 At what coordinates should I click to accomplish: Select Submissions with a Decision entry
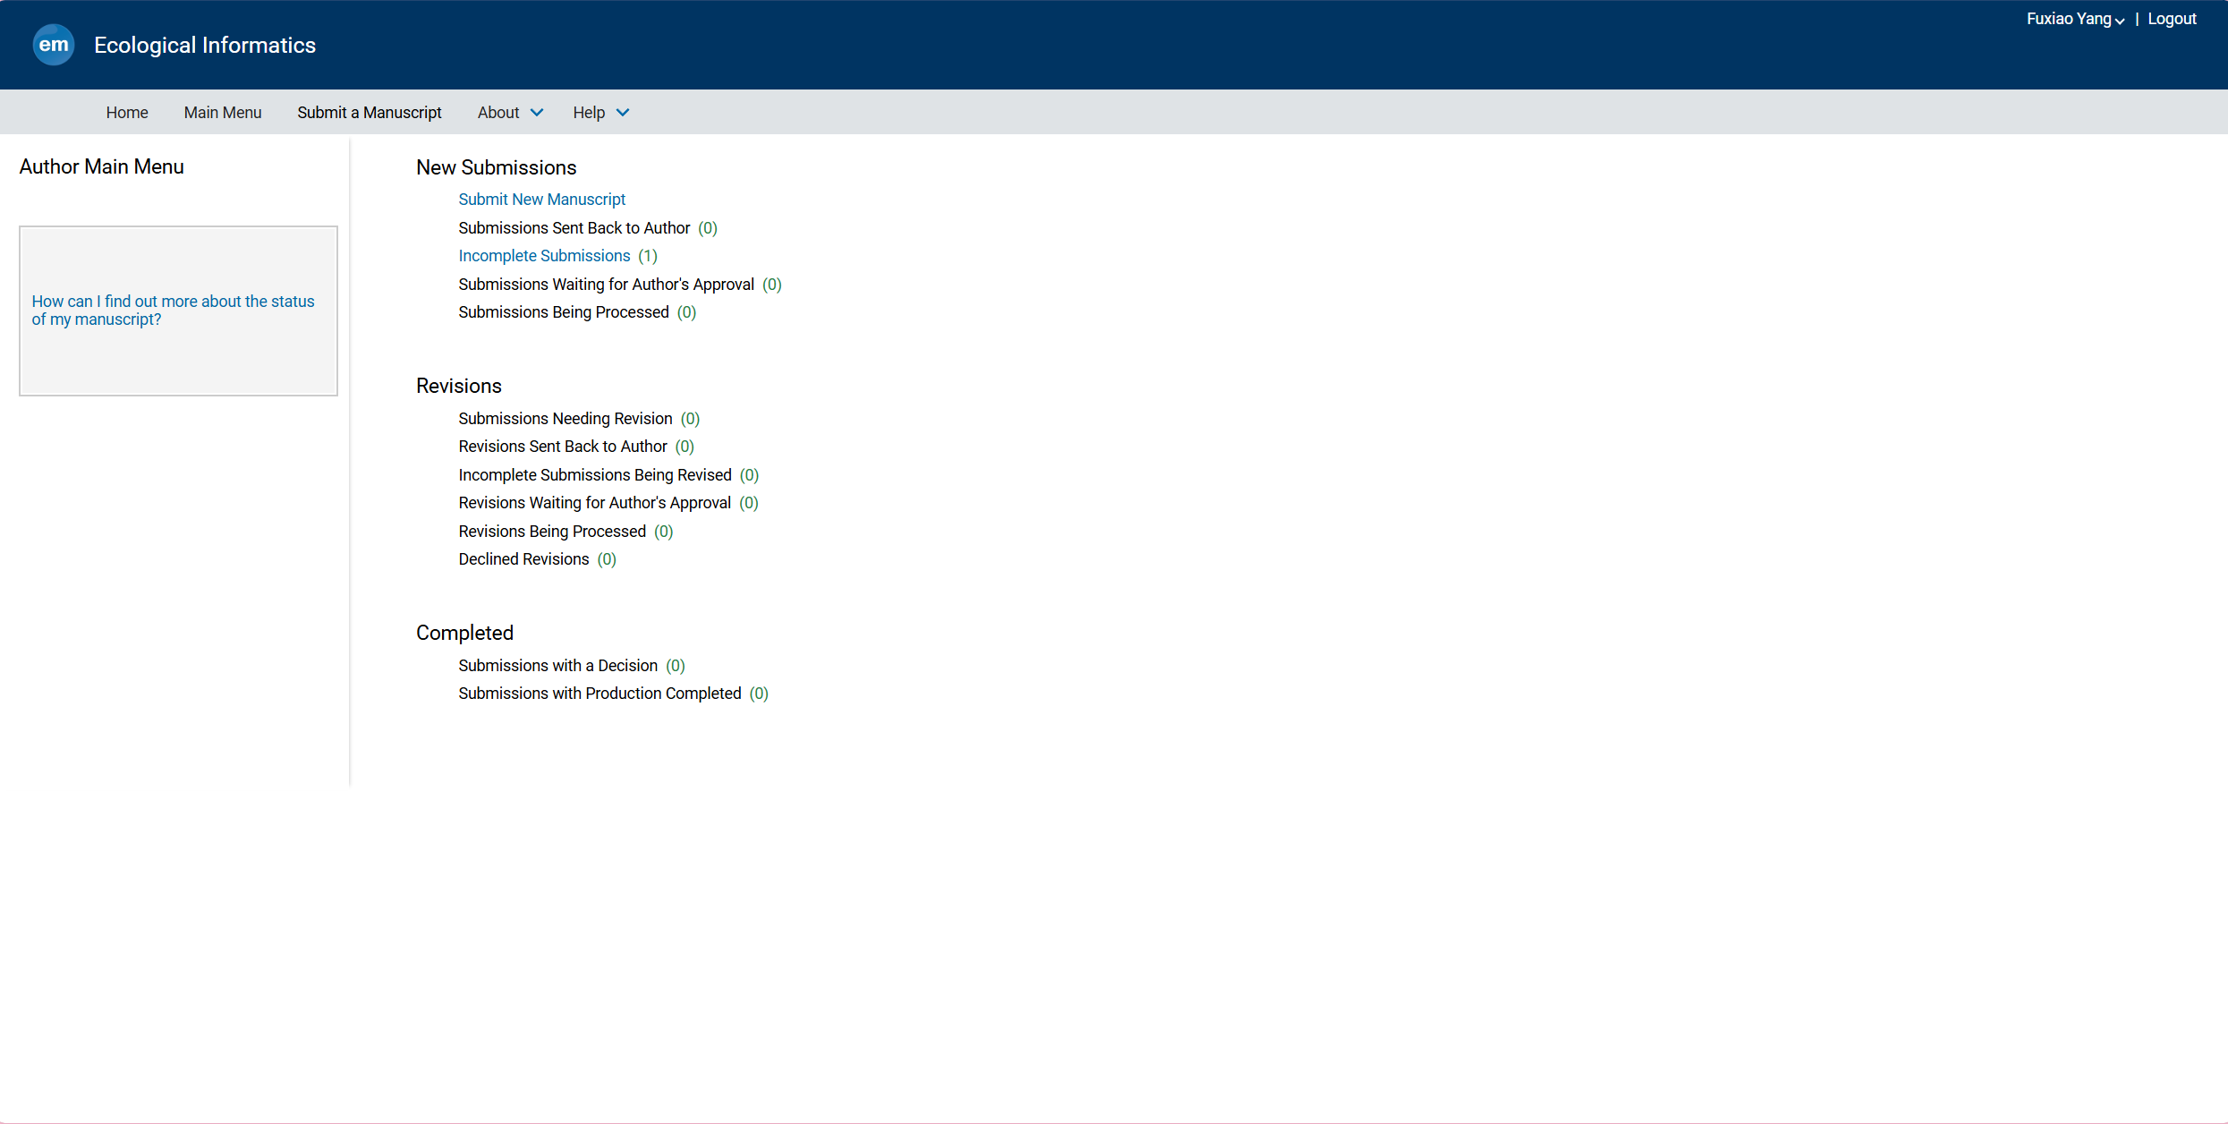pos(557,666)
